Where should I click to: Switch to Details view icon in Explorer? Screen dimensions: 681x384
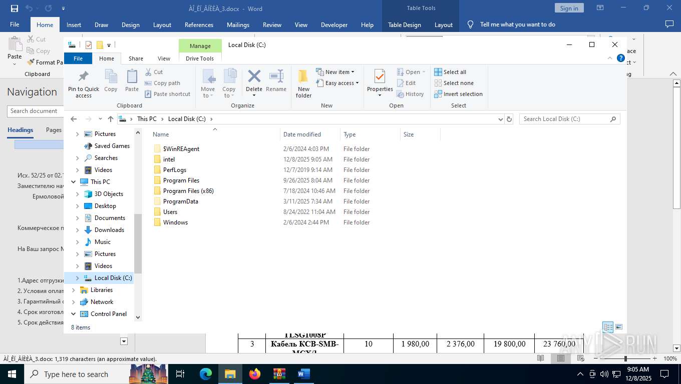click(608, 327)
